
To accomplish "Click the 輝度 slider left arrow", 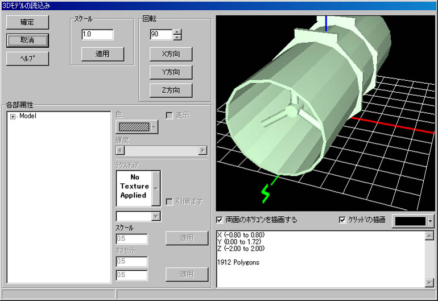I will pyautogui.click(x=120, y=150).
